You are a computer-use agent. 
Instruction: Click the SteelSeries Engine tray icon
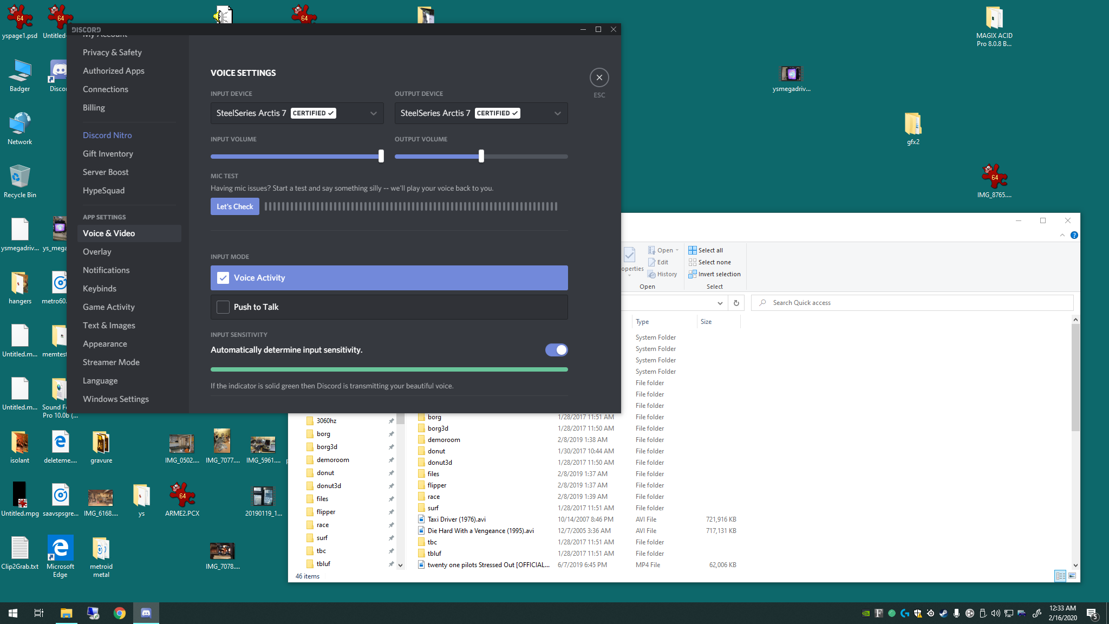coord(930,613)
